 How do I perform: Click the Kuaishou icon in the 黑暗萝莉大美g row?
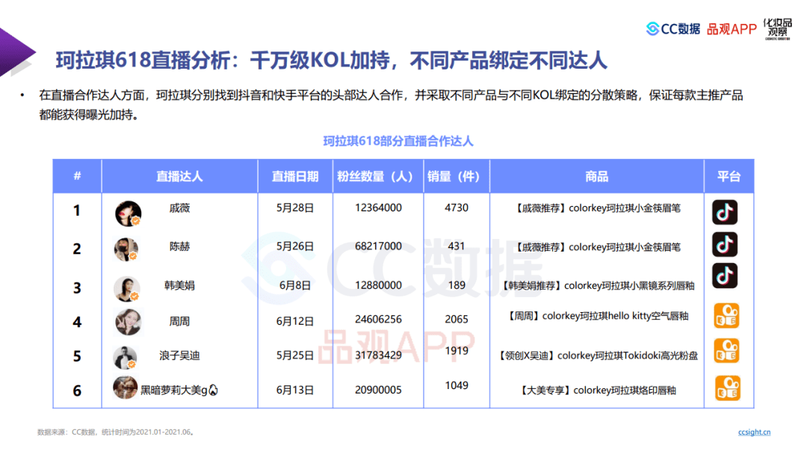[728, 388]
